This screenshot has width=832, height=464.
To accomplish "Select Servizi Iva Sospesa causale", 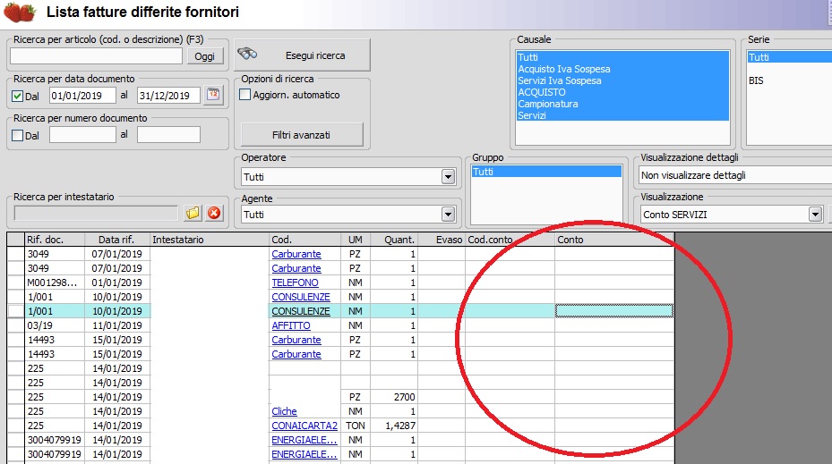I will point(622,80).
